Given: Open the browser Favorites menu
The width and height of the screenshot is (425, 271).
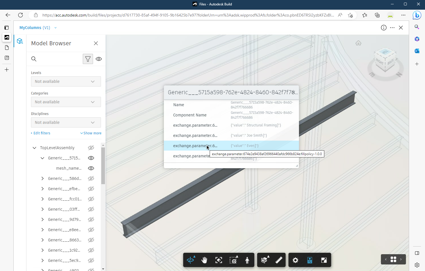Looking at the screenshot, I should pos(365,15).
